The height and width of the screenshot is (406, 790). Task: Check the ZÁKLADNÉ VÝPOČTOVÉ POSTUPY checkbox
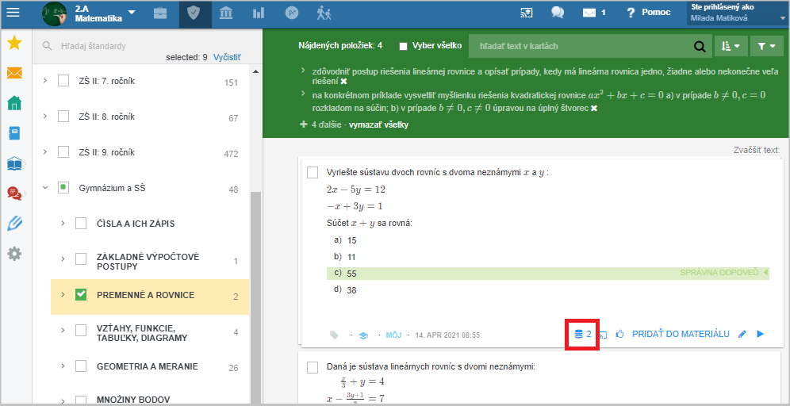click(x=81, y=259)
